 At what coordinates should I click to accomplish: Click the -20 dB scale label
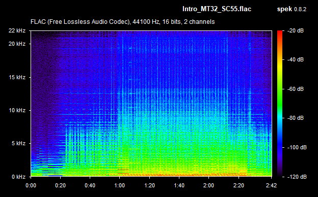point(296,30)
